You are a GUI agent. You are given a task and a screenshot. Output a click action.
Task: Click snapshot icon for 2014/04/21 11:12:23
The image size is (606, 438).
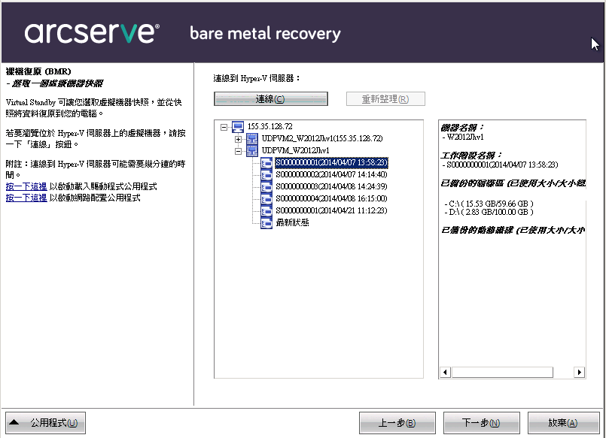[266, 210]
